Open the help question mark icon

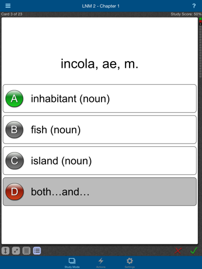[x=194, y=6]
